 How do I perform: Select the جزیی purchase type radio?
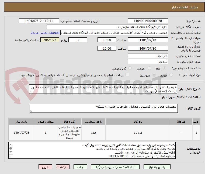pos(171,75)
